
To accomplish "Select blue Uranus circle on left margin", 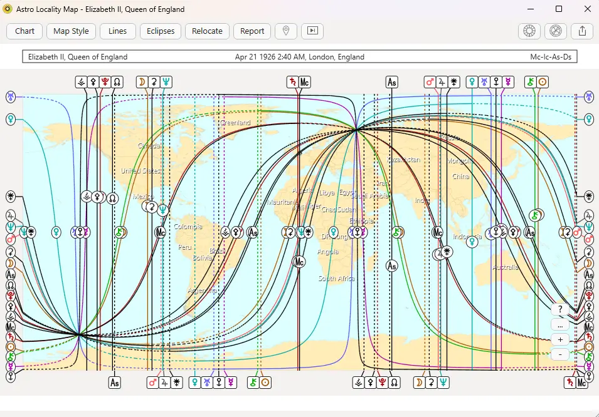I will point(11,97).
